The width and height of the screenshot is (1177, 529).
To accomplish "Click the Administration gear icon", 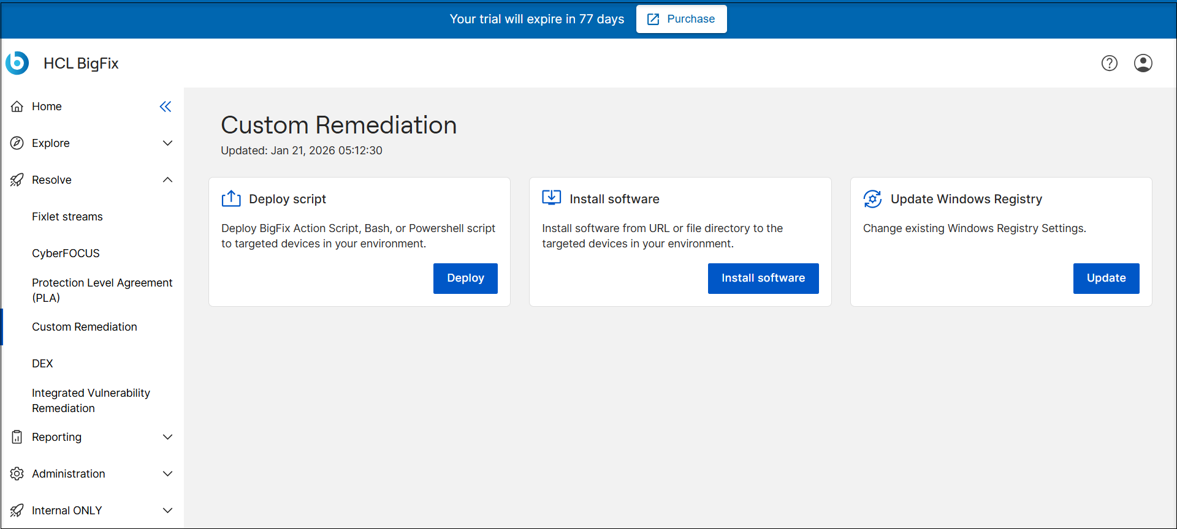I will pos(17,474).
